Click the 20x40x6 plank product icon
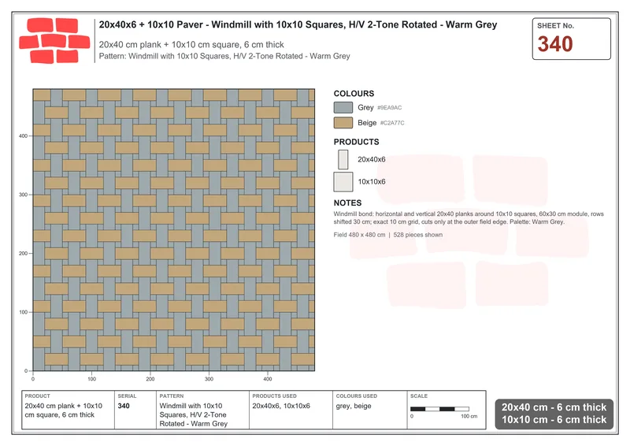 pos(343,160)
